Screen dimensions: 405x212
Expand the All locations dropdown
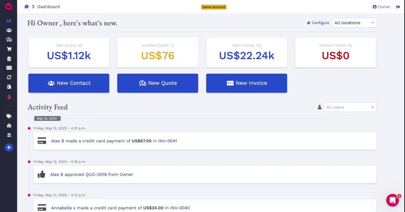354,23
